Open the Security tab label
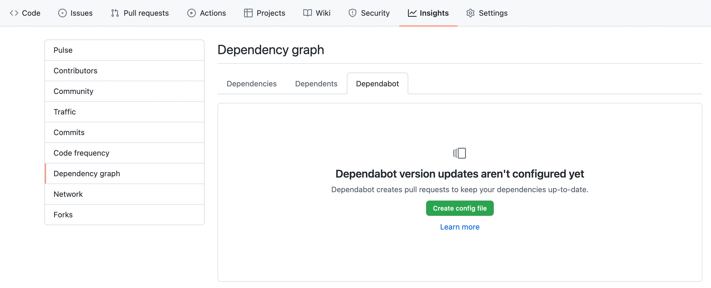Screen dimensions: 711x288 tap(375, 13)
